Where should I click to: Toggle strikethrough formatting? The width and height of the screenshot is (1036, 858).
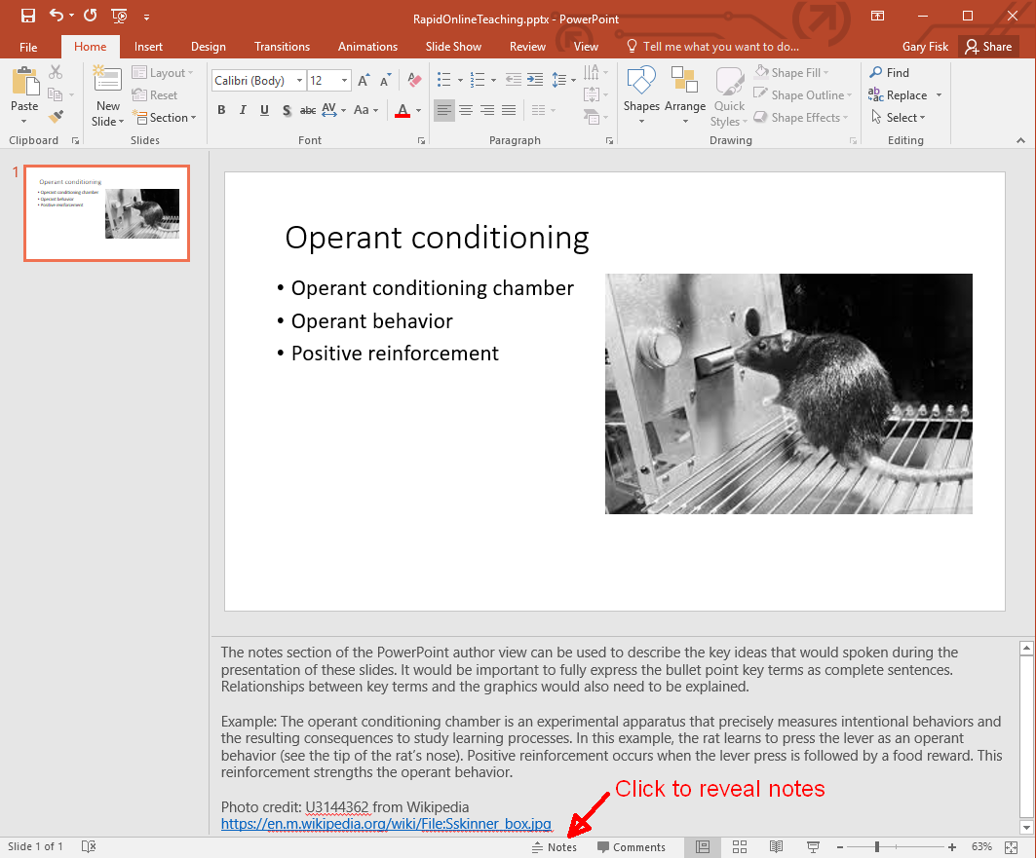(x=308, y=110)
